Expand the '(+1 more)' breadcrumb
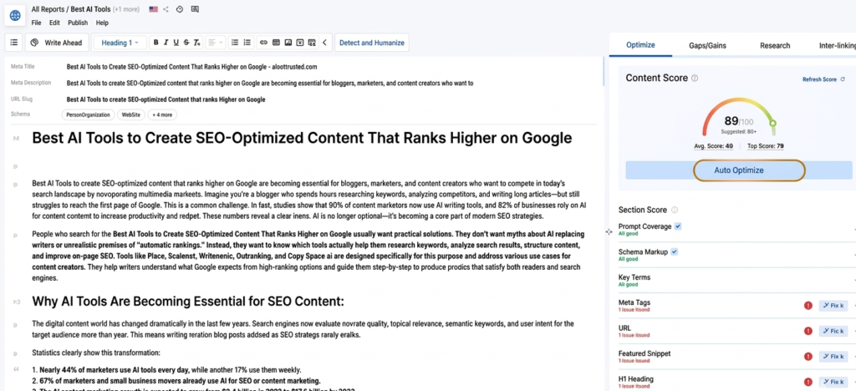The height and width of the screenshot is (391, 856). pos(125,9)
